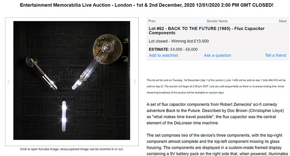Go to the Next lot
The image size is (290, 156).
pos(282,21)
